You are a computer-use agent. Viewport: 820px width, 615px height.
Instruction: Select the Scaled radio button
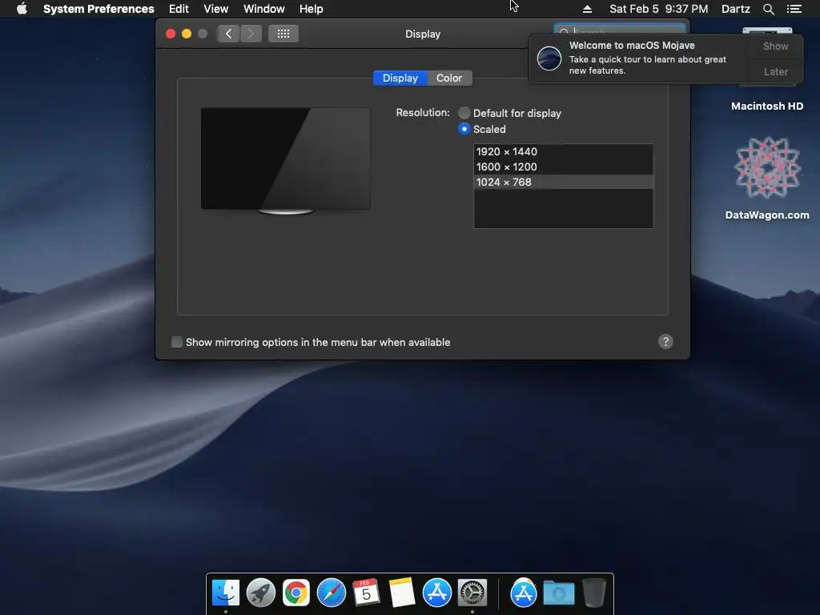click(x=464, y=129)
